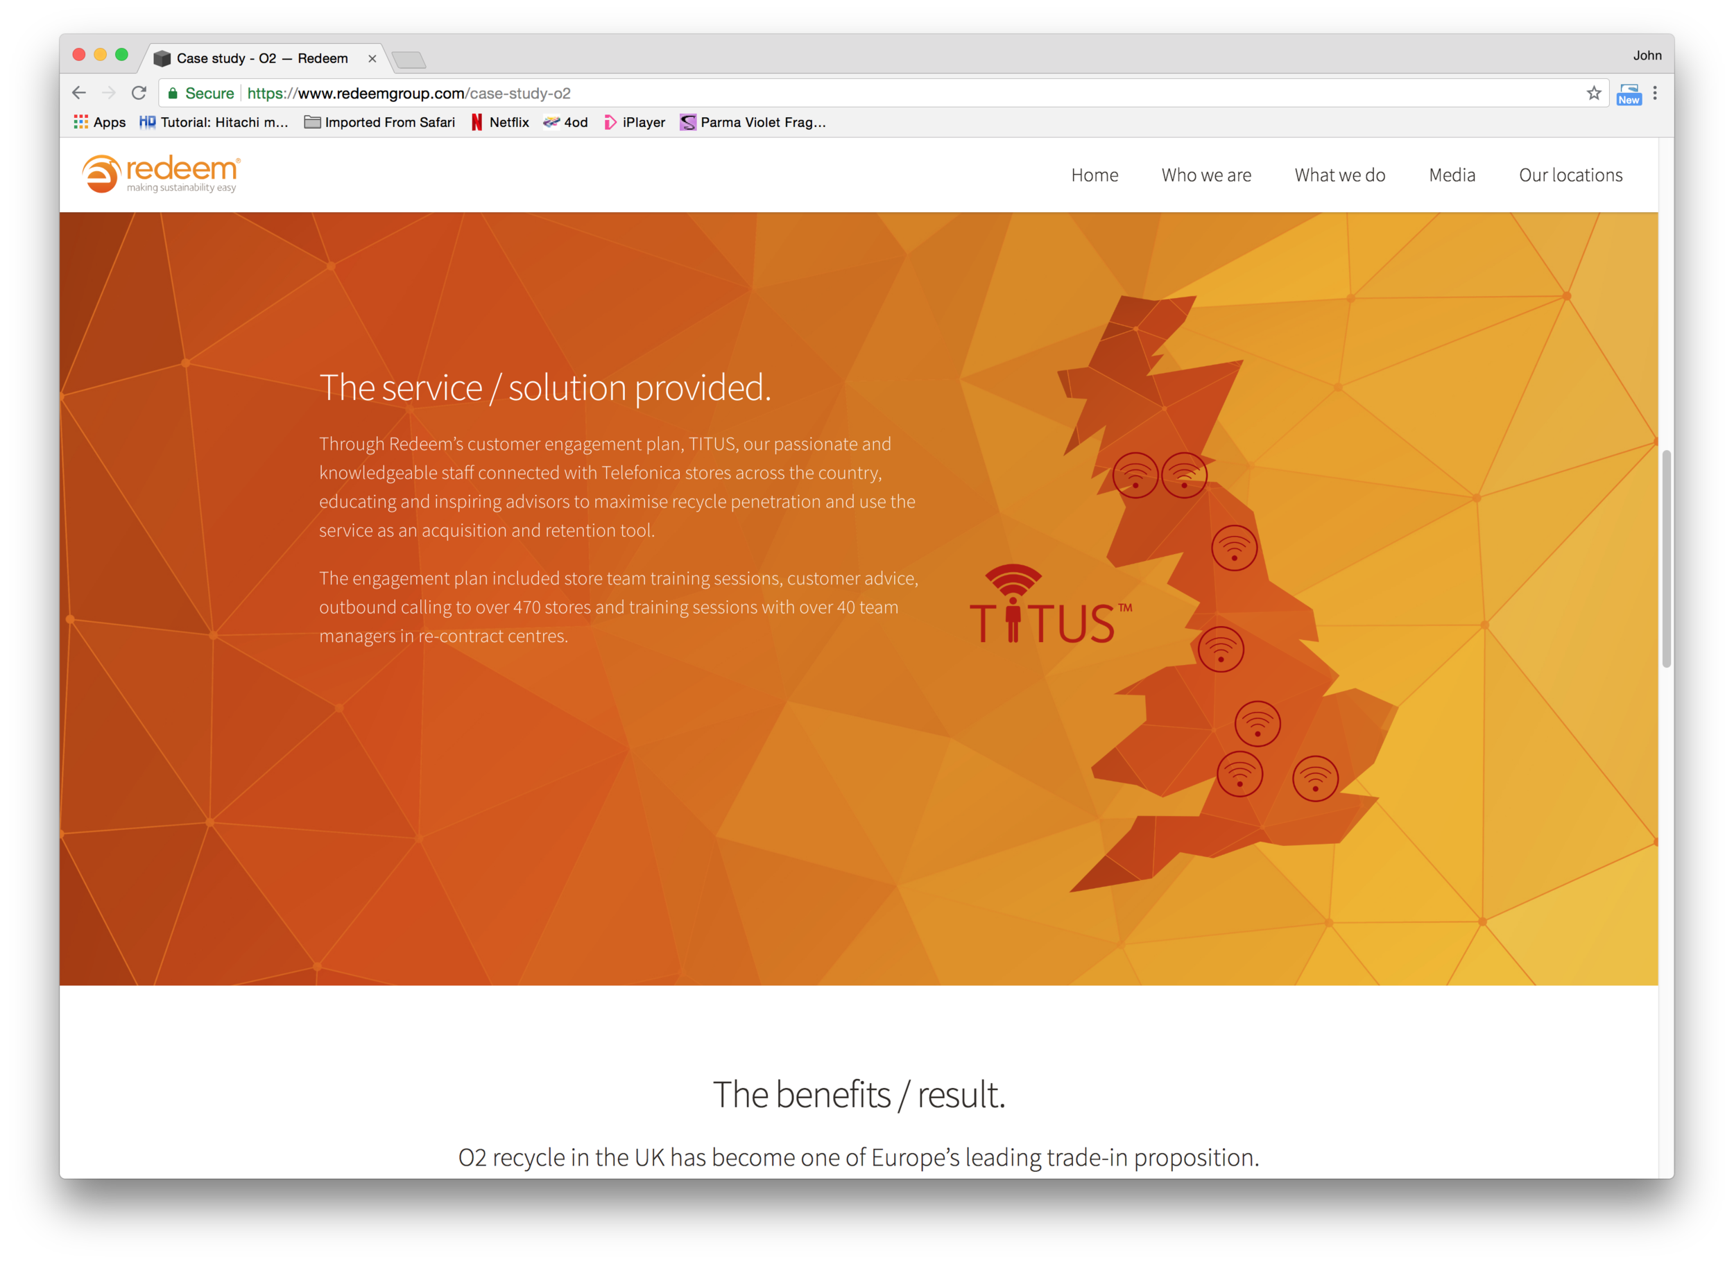Open the Parma Violet Frag bookmark
The image size is (1734, 1264).
coord(753,123)
